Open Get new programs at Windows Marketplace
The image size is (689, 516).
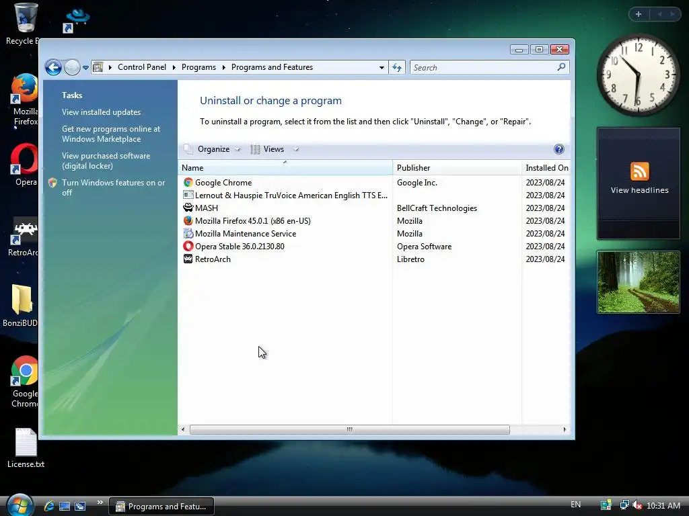[x=111, y=134]
